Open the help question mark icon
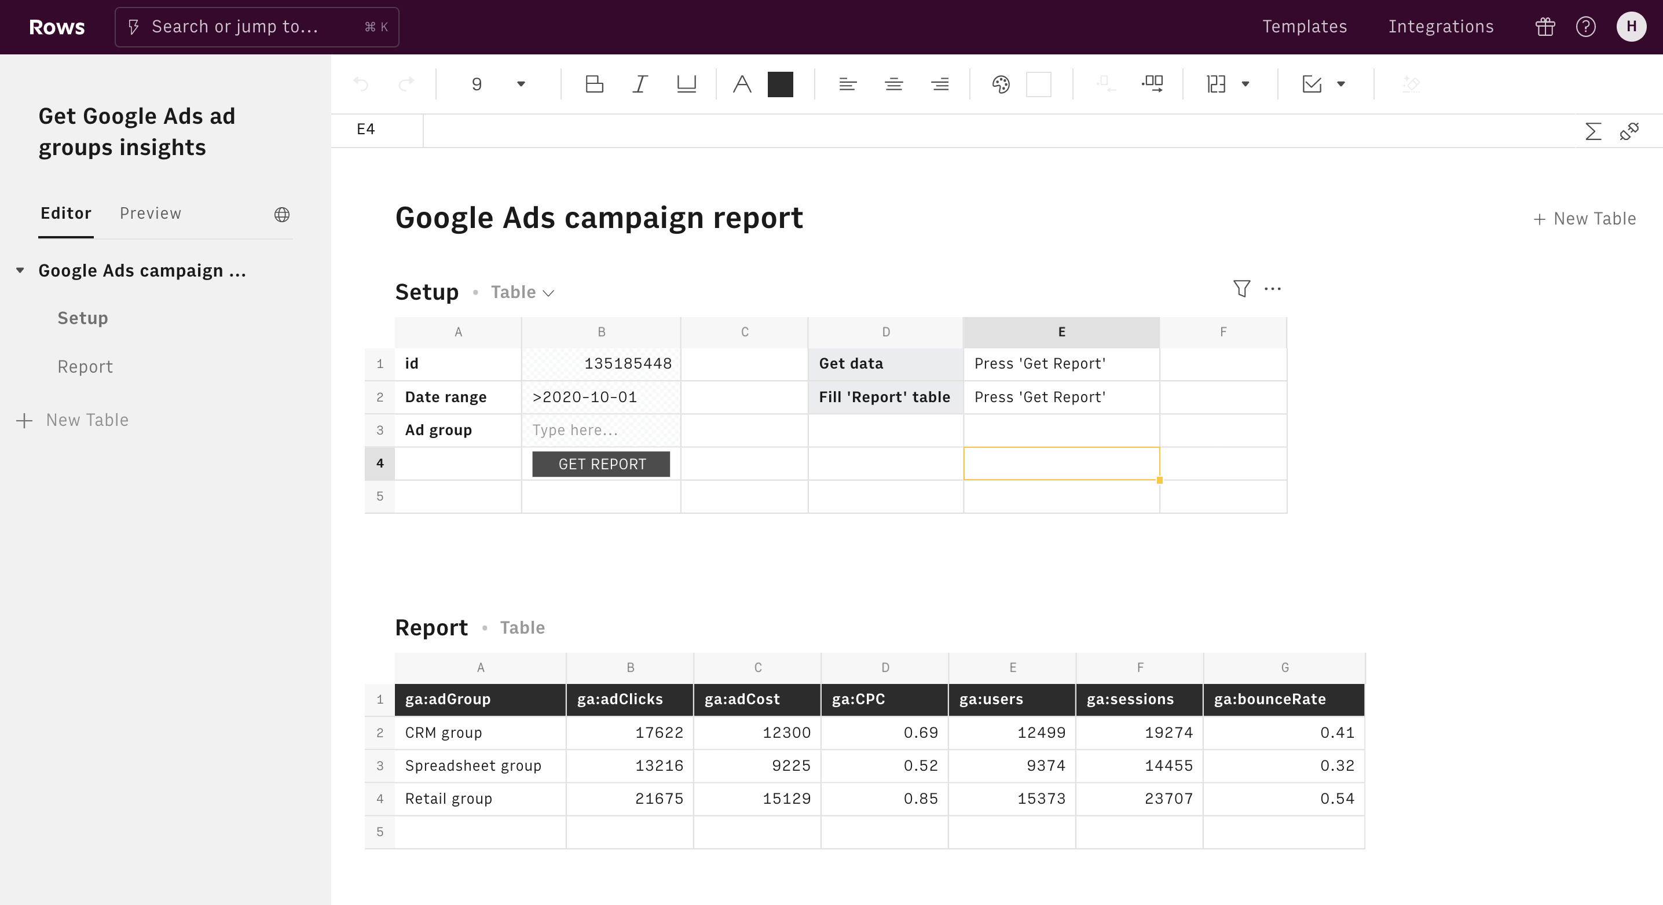This screenshot has width=1663, height=905. coord(1585,27)
